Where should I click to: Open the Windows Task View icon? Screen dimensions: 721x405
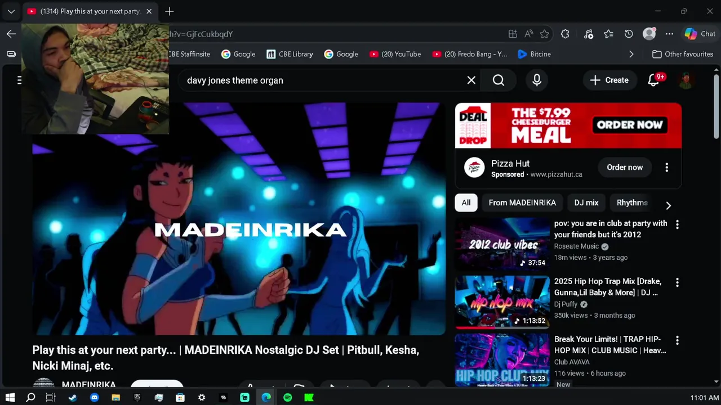[51, 398]
